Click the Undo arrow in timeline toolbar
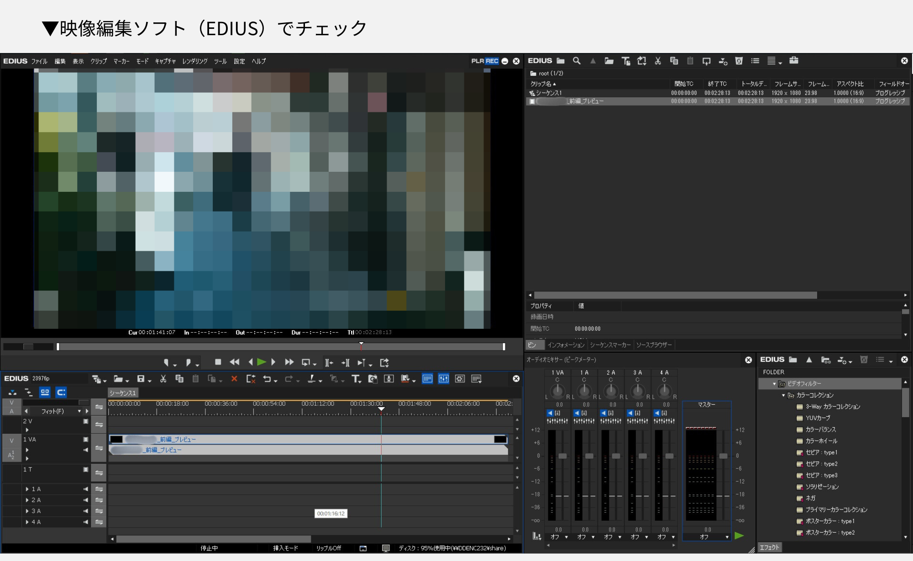This screenshot has width=913, height=561. 267,379
